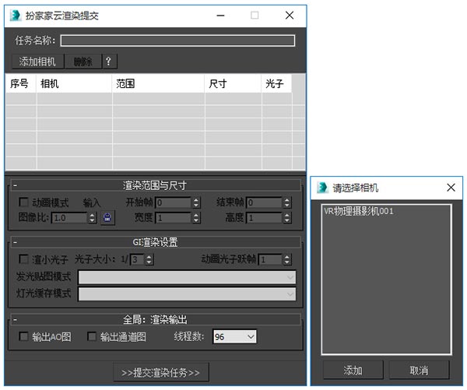Select VR物理摄影机001 in camera list
Image resolution: width=467 pixels, height=390 pixels.
[x=359, y=211]
